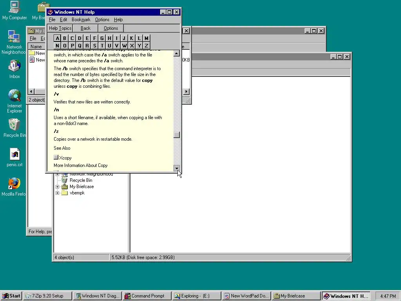The image size is (401, 301).
Task: Click the Help Topics button
Action: [x=60, y=28]
